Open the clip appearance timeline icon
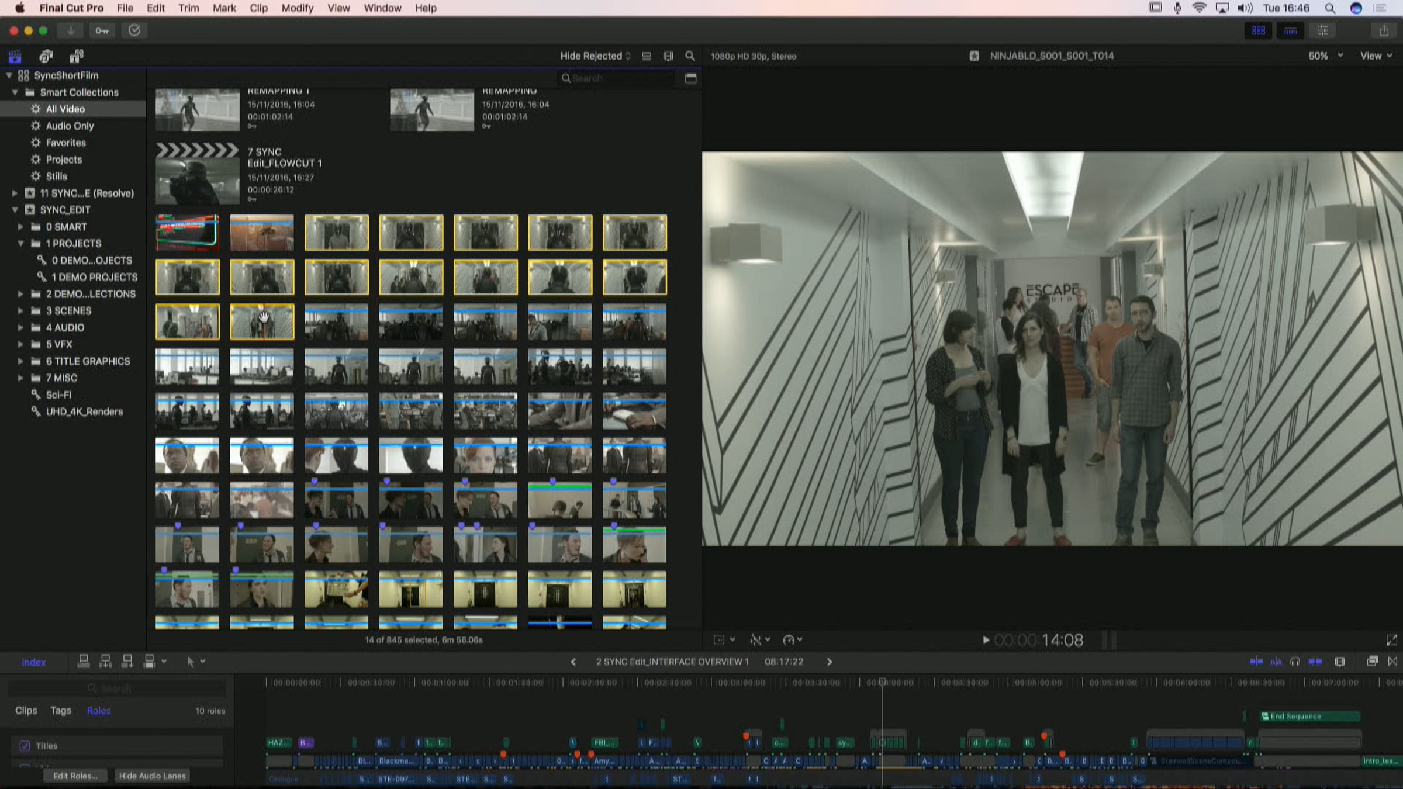This screenshot has width=1403, height=789. point(1340,662)
